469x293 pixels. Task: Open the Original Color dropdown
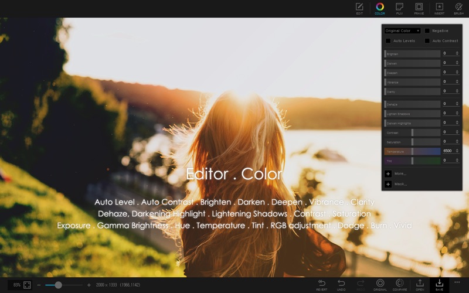(402, 31)
